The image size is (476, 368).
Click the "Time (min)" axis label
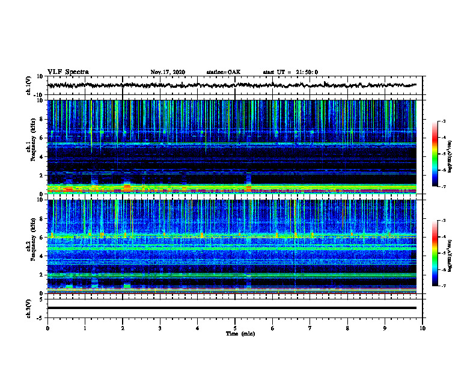click(240, 334)
